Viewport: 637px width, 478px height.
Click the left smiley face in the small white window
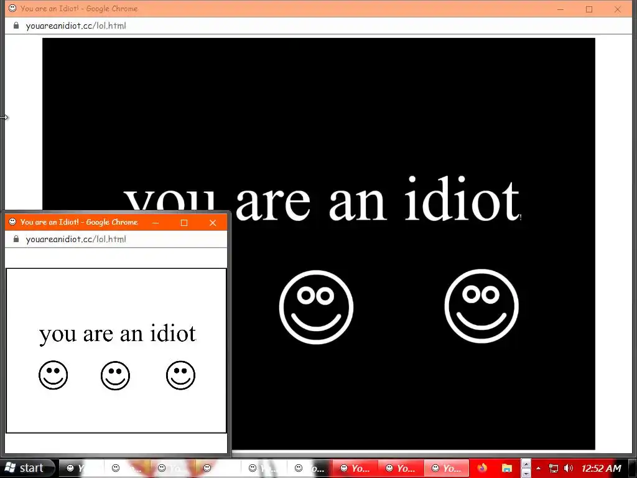coord(53,375)
